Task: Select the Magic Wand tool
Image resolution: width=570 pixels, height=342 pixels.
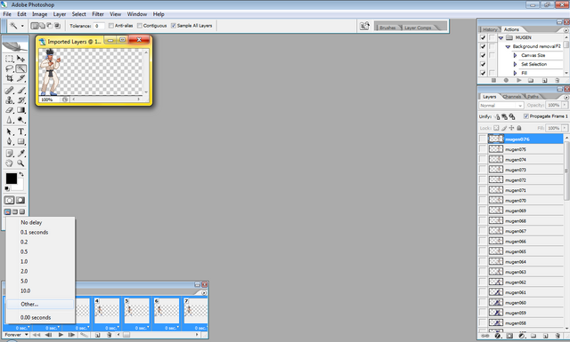Action: [21, 68]
